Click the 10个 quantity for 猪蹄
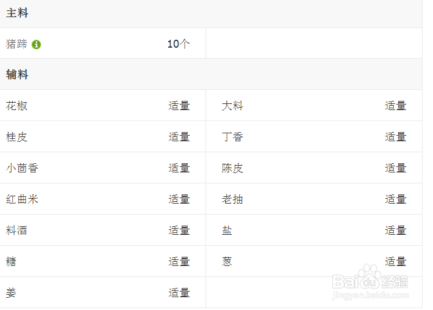The width and height of the screenshot is (433, 310). point(179,44)
